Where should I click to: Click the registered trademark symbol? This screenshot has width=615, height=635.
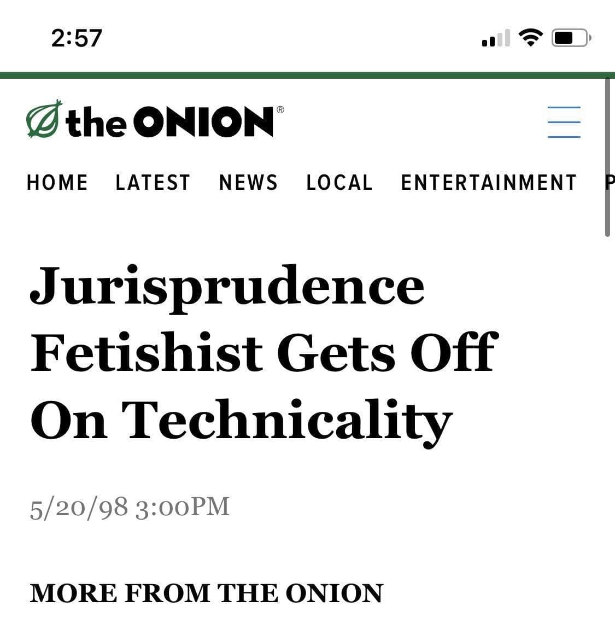[x=280, y=109]
